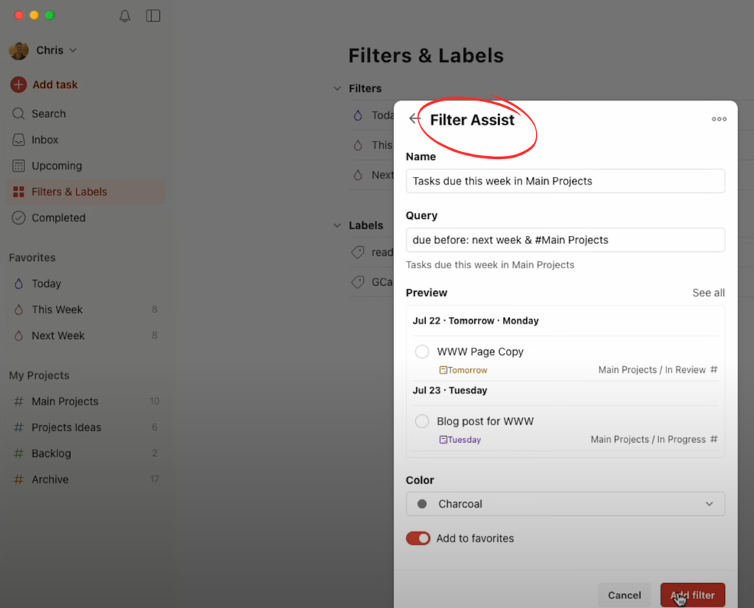754x608 pixels.
Task: Click See all in Preview
Action: tap(708, 293)
